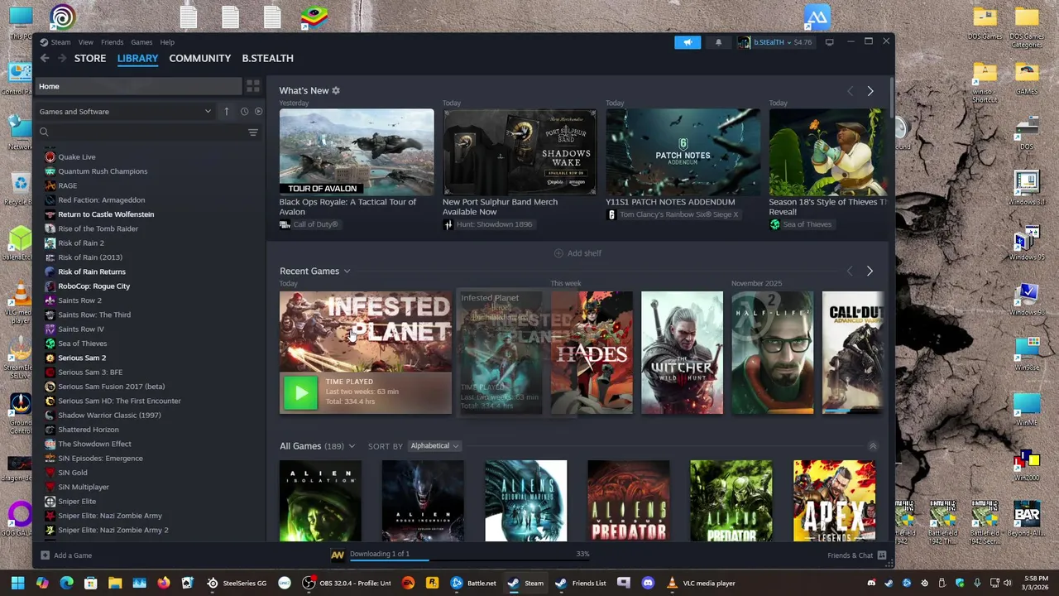The height and width of the screenshot is (596, 1059).
Task: Toggle the ready-to-play filter icon
Action: (x=258, y=112)
